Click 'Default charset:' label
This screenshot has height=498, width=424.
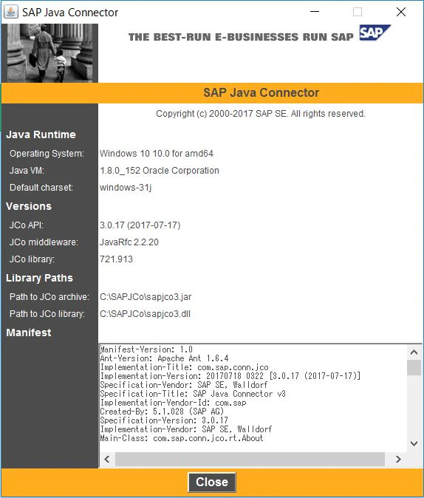point(41,188)
